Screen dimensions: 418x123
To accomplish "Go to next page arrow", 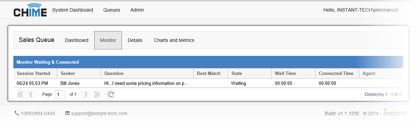I will (86, 94).
